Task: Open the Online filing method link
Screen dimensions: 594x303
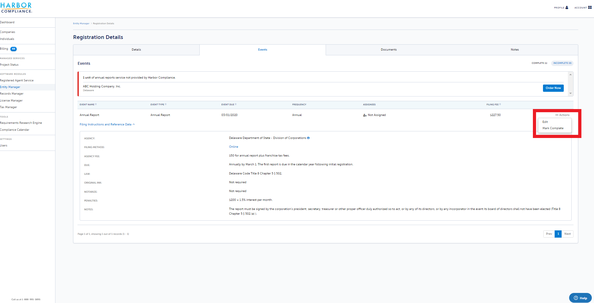Action: point(234,147)
